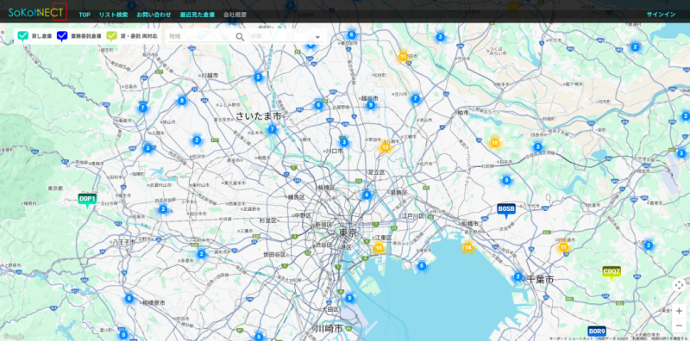Toggle the 業務委託倉庫 checkbox
This screenshot has height=341, width=690.
62,36
